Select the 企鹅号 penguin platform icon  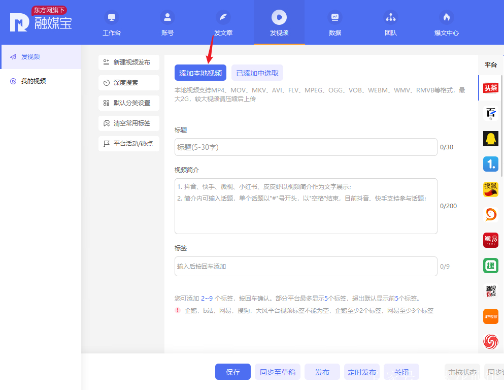490,138
